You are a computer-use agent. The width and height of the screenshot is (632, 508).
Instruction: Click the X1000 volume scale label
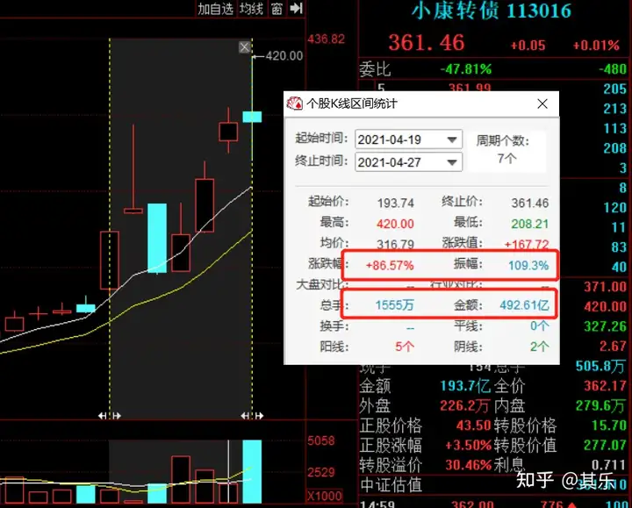point(325,497)
